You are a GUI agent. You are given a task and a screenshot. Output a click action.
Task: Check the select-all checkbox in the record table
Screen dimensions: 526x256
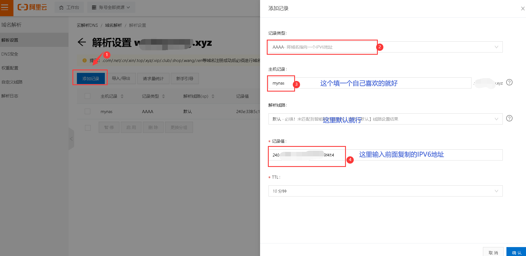[x=88, y=96]
